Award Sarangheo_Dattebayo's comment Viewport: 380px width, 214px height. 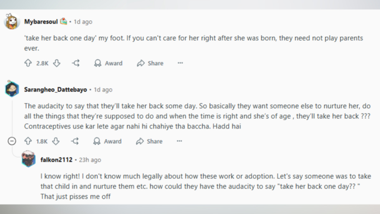coord(107,141)
